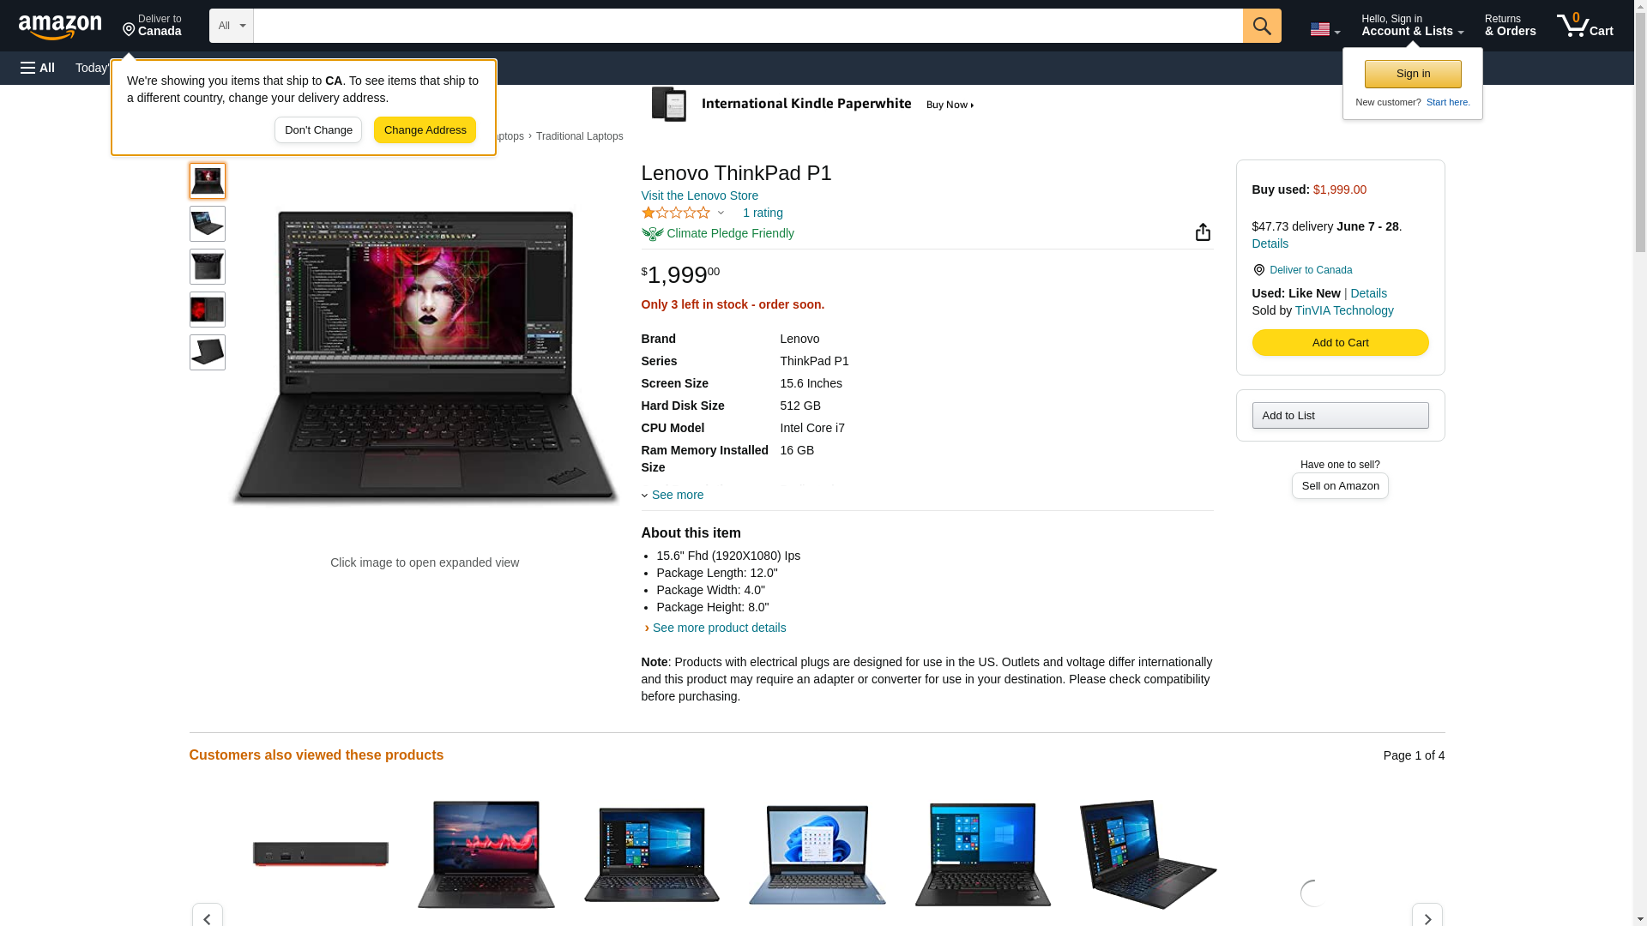
Task: Open the All hamburger menu
Action: (38, 68)
